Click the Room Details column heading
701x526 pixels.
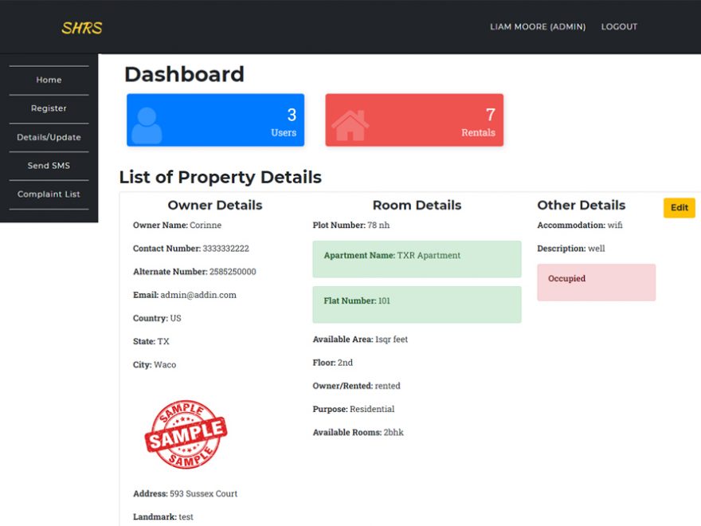click(417, 205)
